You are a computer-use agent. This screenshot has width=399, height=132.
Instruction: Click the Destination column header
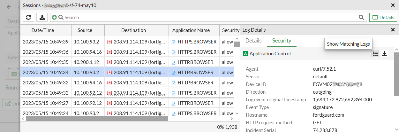coord(133,30)
